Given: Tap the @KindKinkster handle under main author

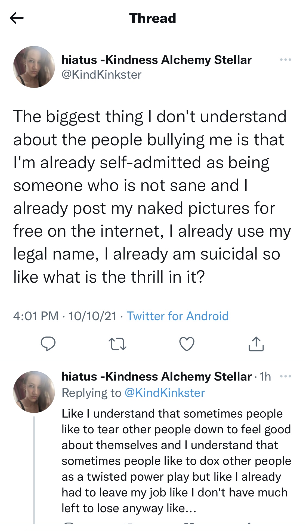Looking at the screenshot, I should (x=101, y=75).
